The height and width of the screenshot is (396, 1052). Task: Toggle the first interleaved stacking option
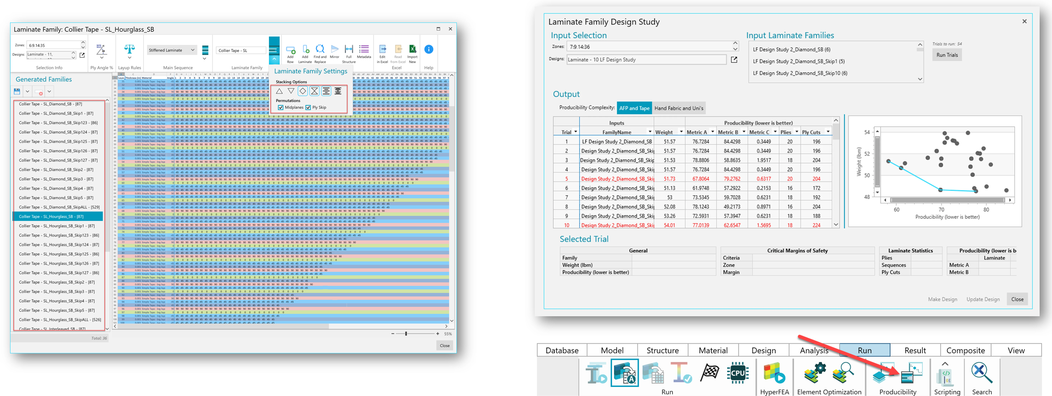coord(326,91)
